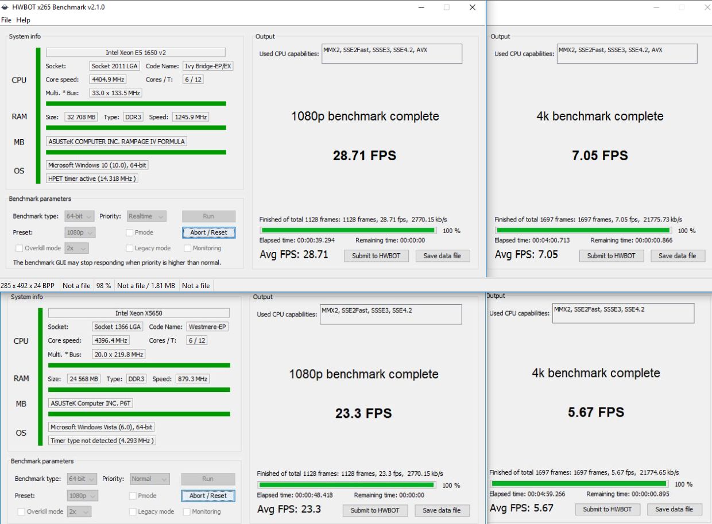Save data file for 23.3 FPS result
The width and height of the screenshot is (712, 524).
442,510
